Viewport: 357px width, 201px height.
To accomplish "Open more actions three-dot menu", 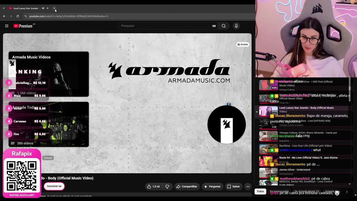I will 248,186.
